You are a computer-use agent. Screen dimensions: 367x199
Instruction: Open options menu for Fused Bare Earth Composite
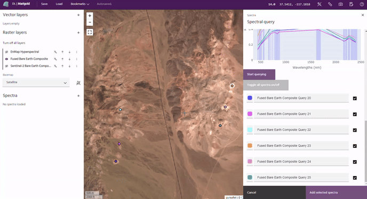coord(76,59)
